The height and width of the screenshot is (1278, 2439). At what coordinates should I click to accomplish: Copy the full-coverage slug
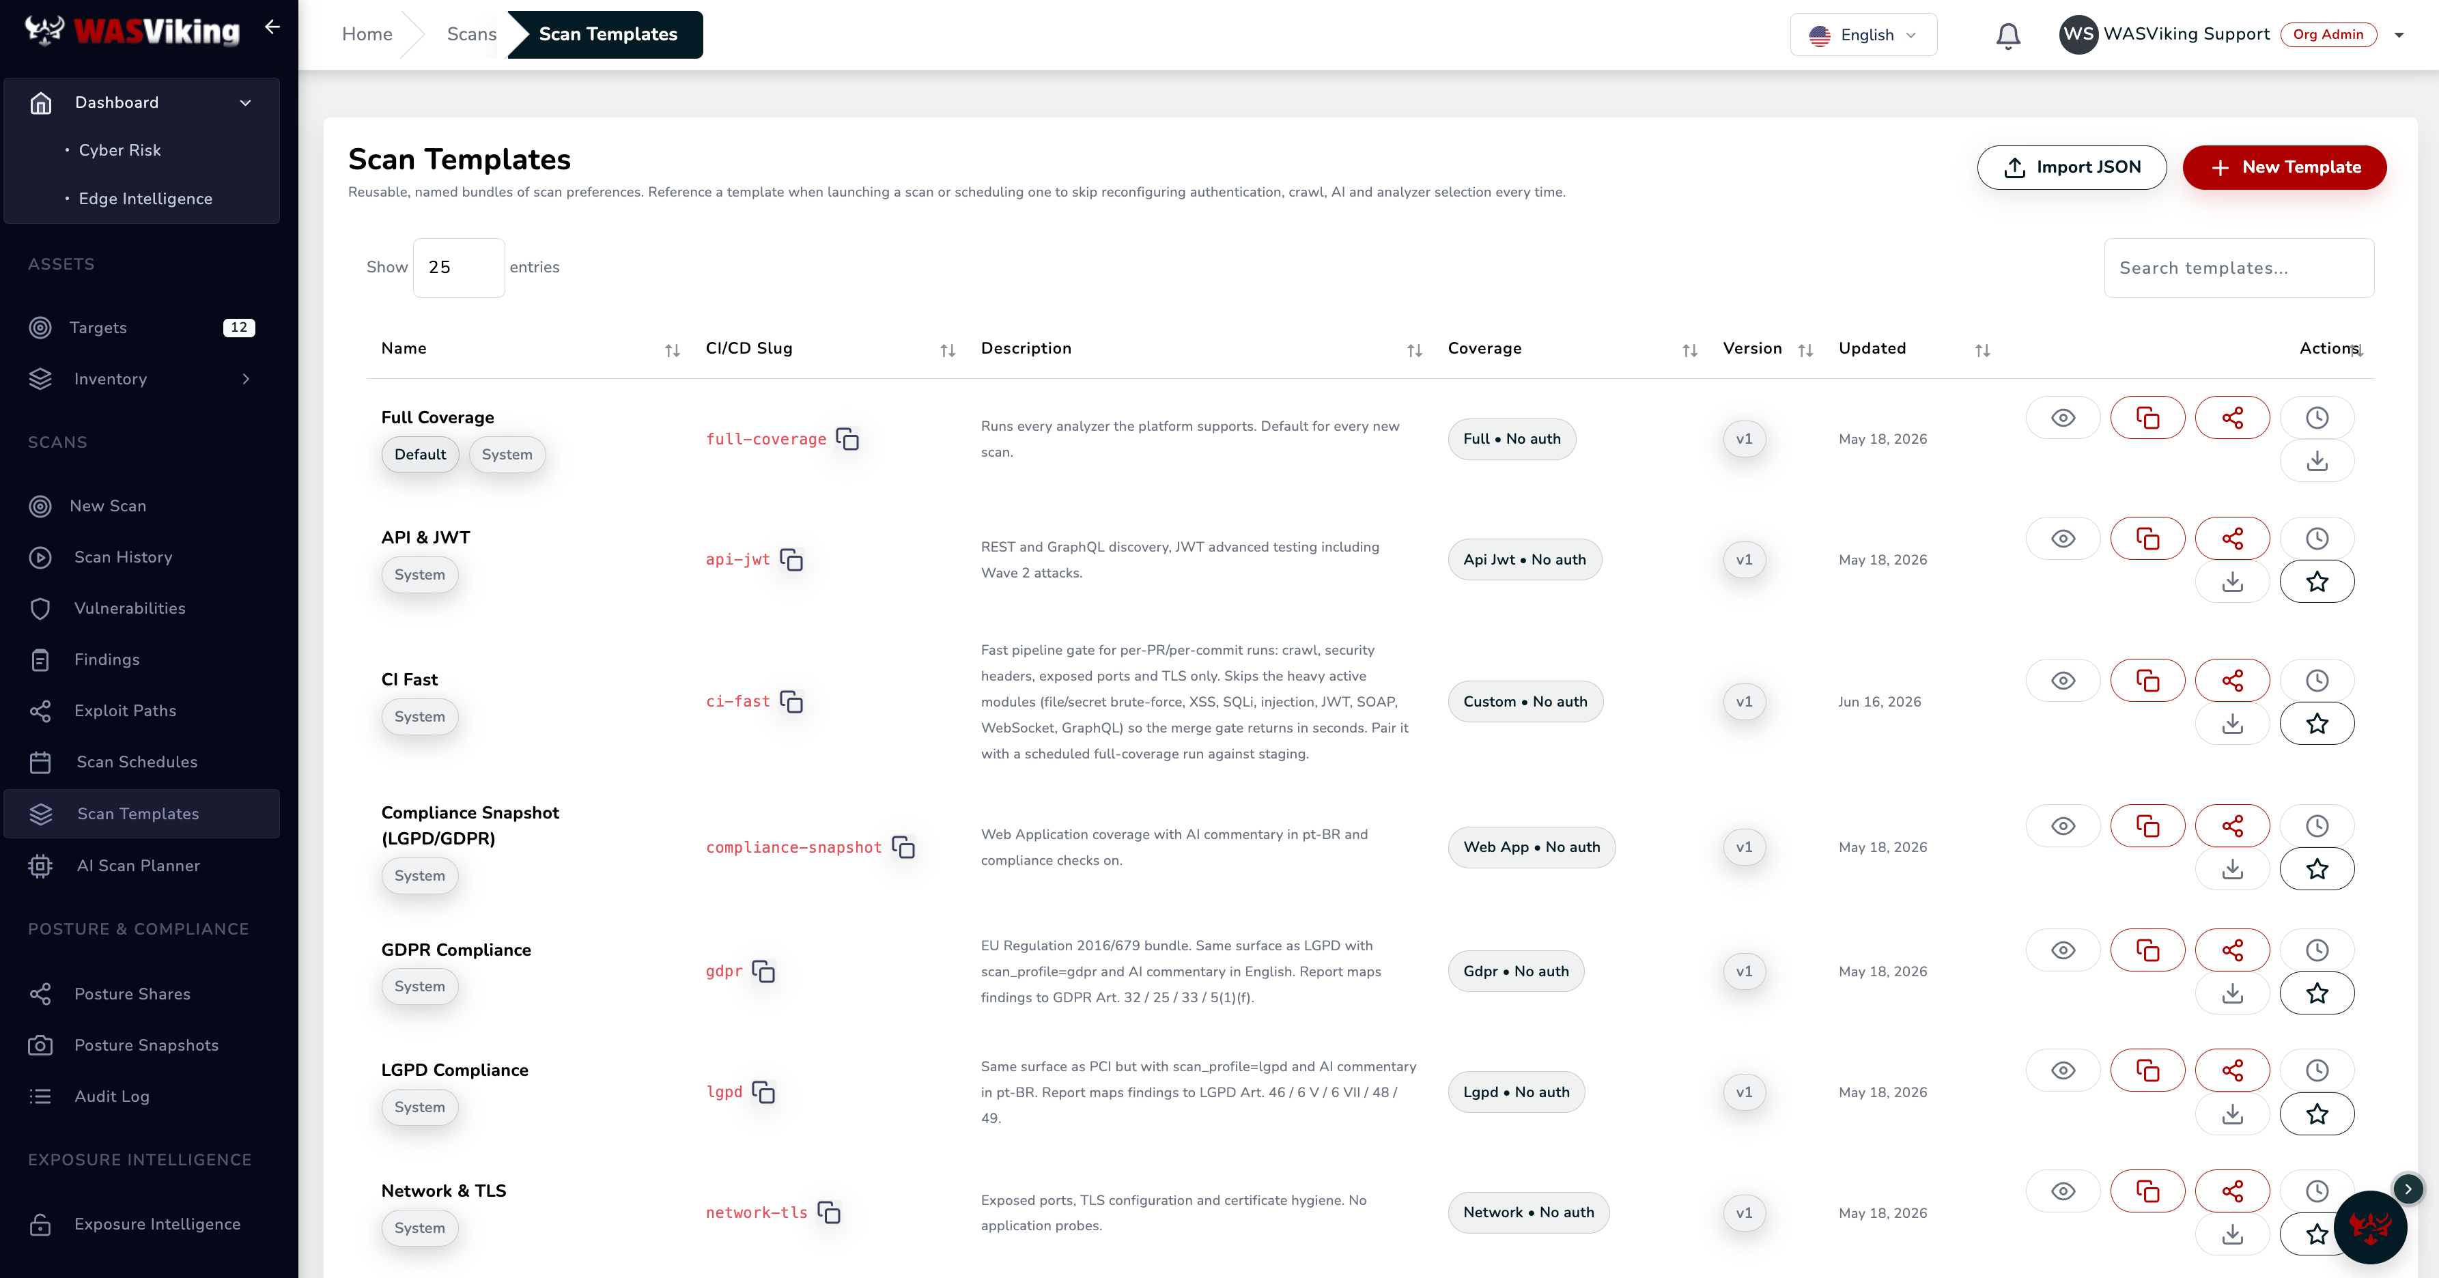coord(847,439)
